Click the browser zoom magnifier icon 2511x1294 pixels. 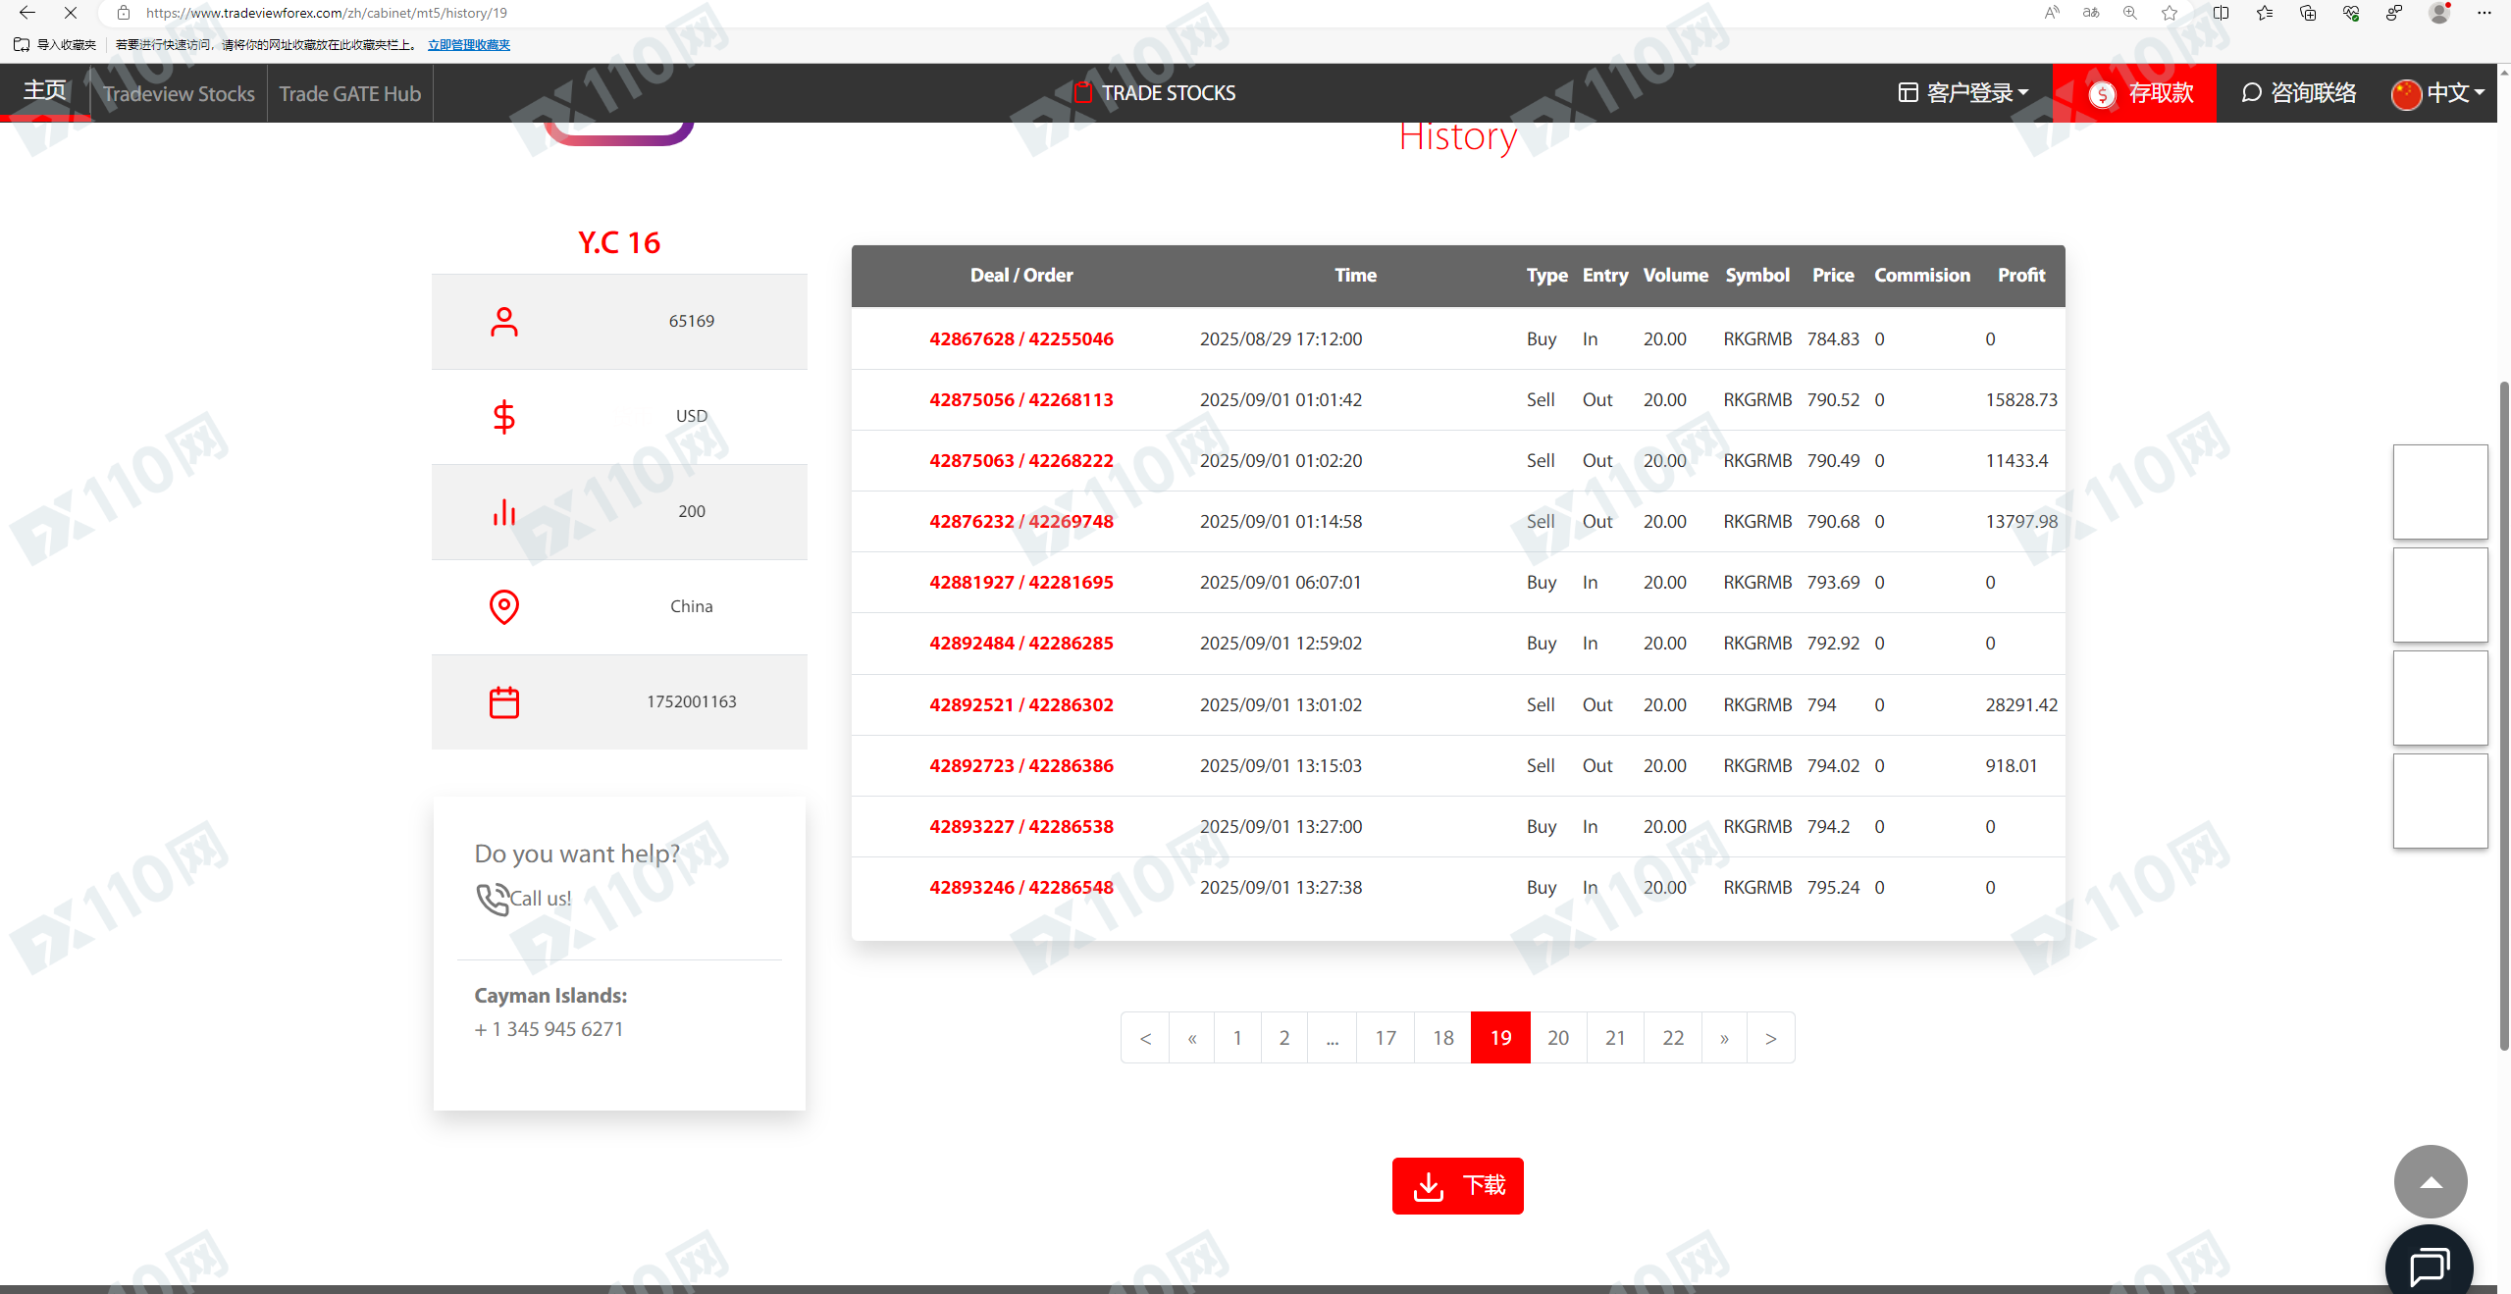click(2129, 13)
